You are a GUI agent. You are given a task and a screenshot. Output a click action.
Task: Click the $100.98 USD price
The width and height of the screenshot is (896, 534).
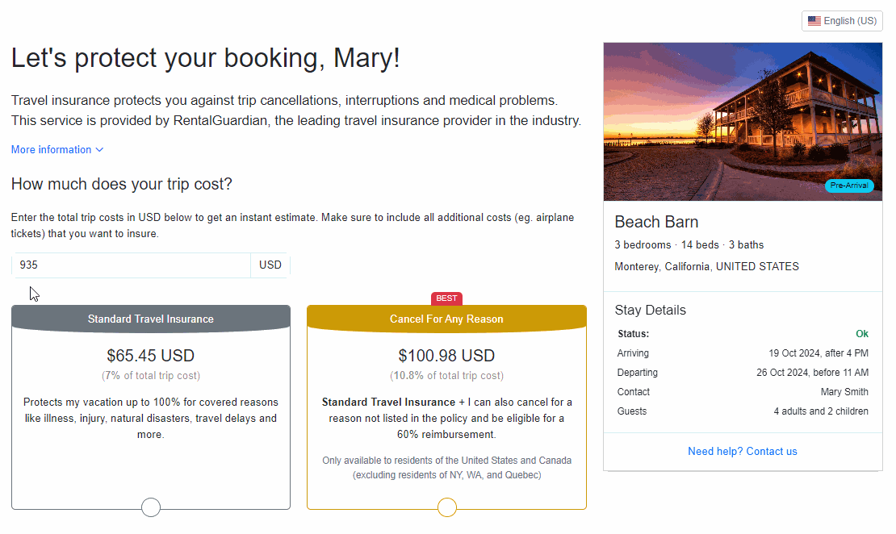446,356
